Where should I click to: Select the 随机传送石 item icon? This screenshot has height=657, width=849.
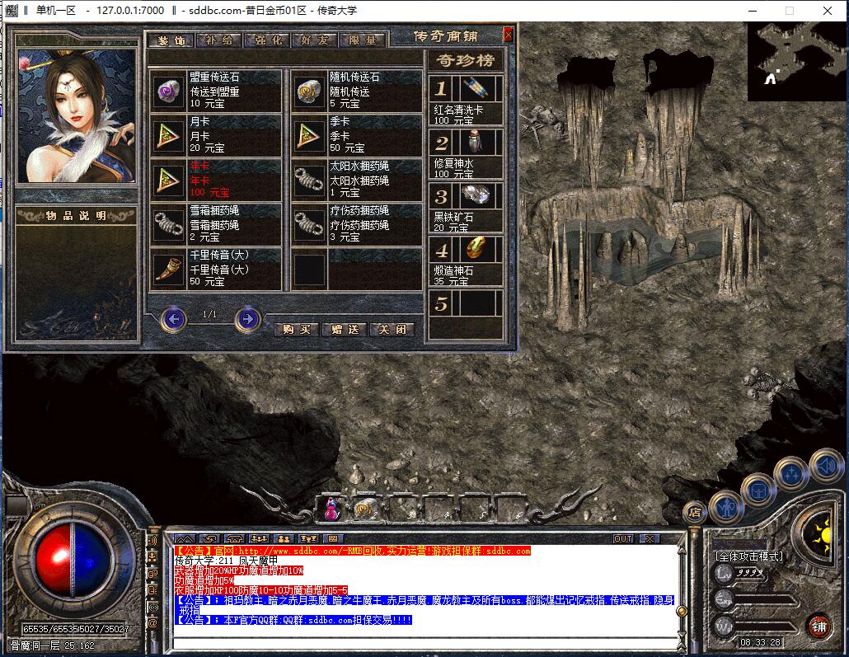click(310, 92)
